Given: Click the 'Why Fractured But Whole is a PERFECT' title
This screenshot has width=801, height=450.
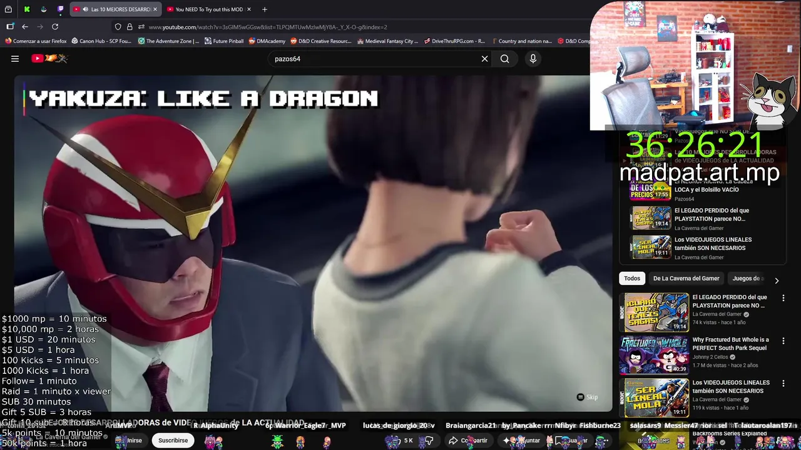Looking at the screenshot, I should pyautogui.click(x=731, y=344).
